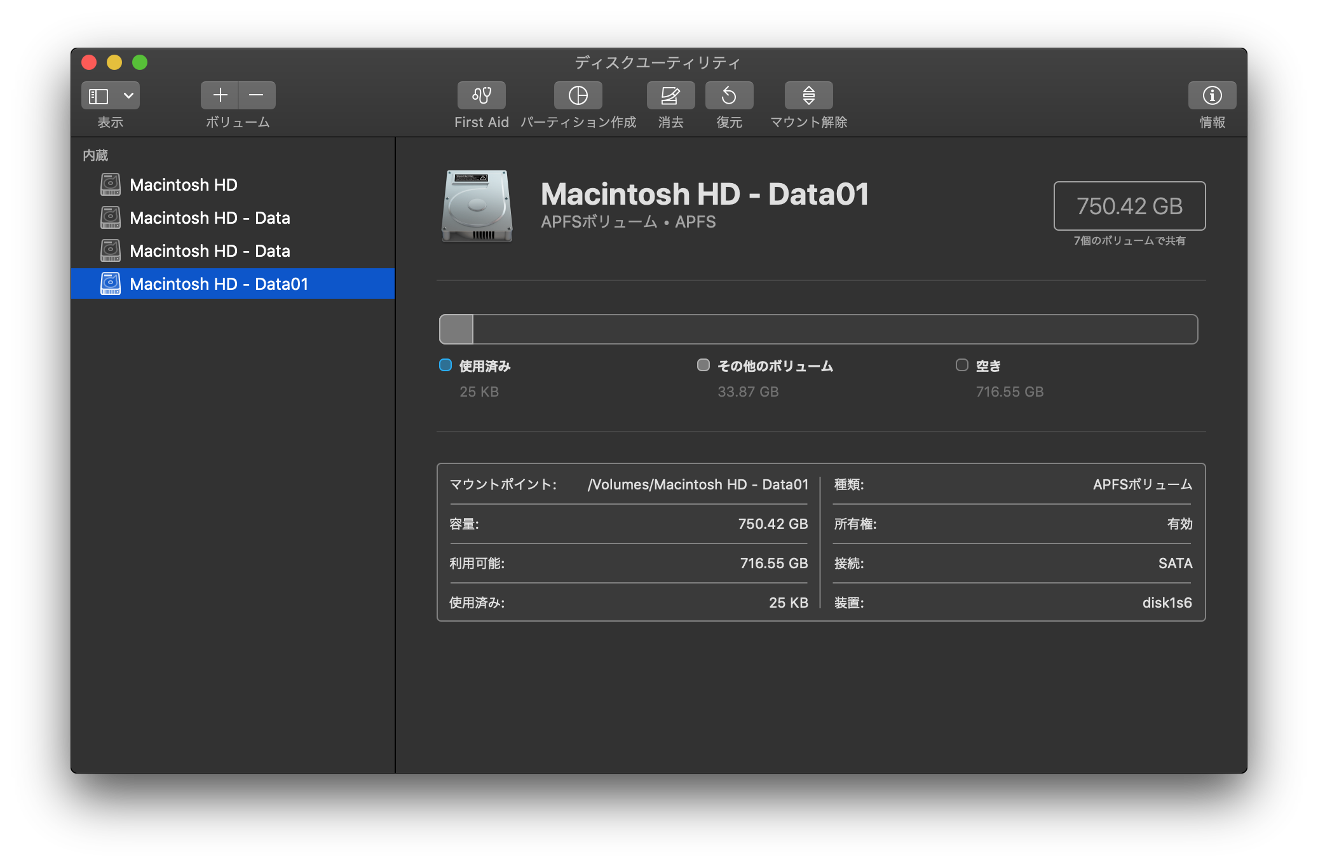Image resolution: width=1318 pixels, height=867 pixels.
Task: Run First Aid on the selected volume
Action: 481,95
